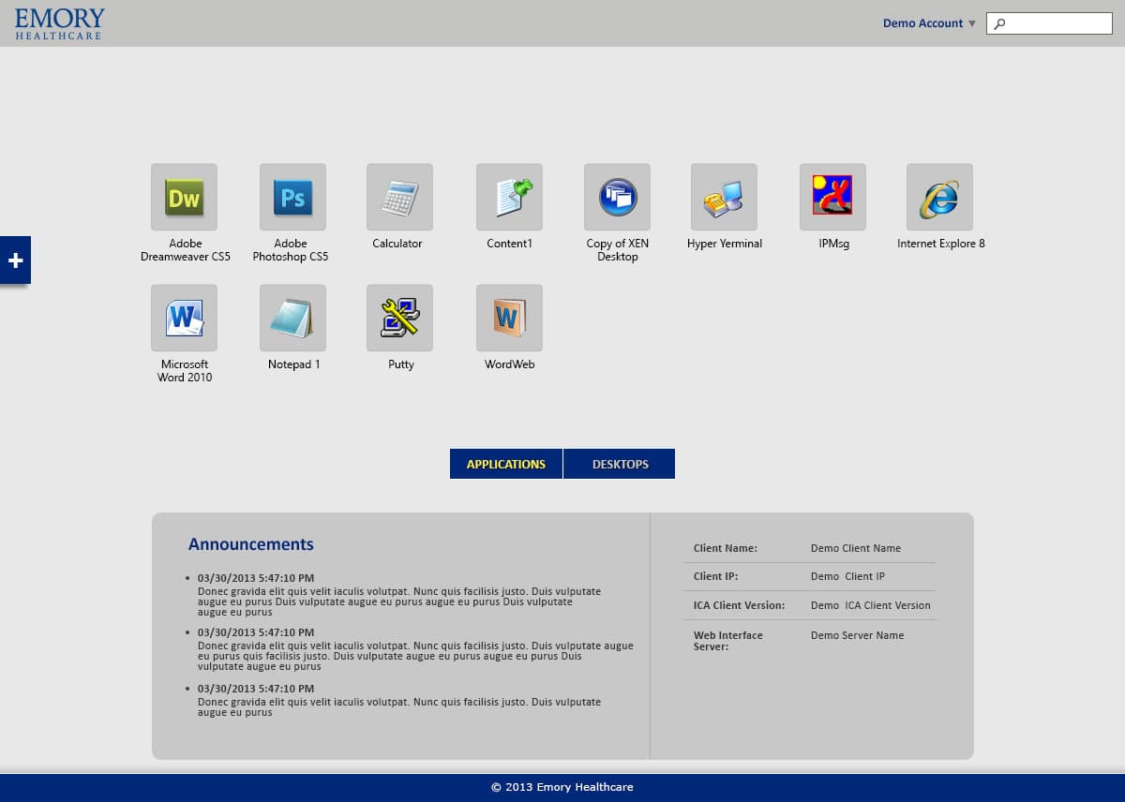1125x802 pixels.
Task: Open Internet Explore 8 icon
Action: pyautogui.click(x=939, y=197)
